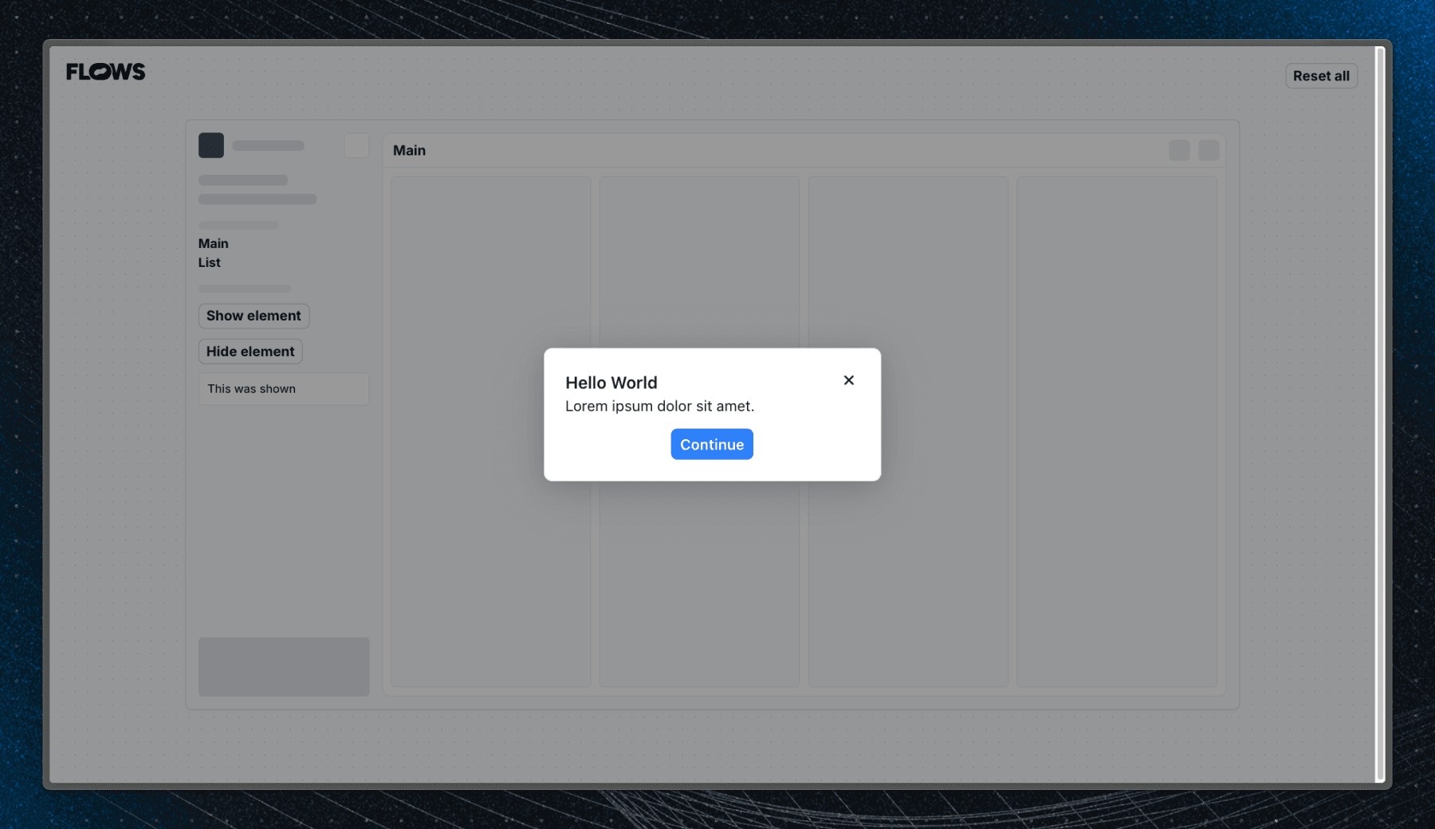Click the Hello World dialog heading
Screen dimensions: 1435x829
click(x=611, y=383)
